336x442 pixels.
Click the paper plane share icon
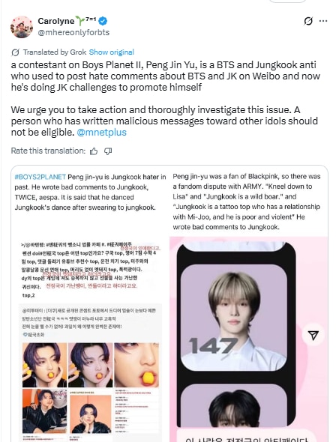[x=313, y=335]
